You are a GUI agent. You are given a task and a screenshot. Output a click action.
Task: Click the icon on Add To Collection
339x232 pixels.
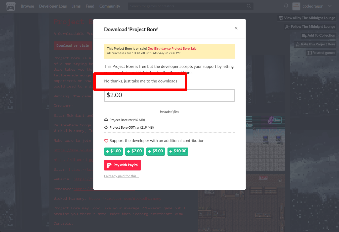[304, 36]
